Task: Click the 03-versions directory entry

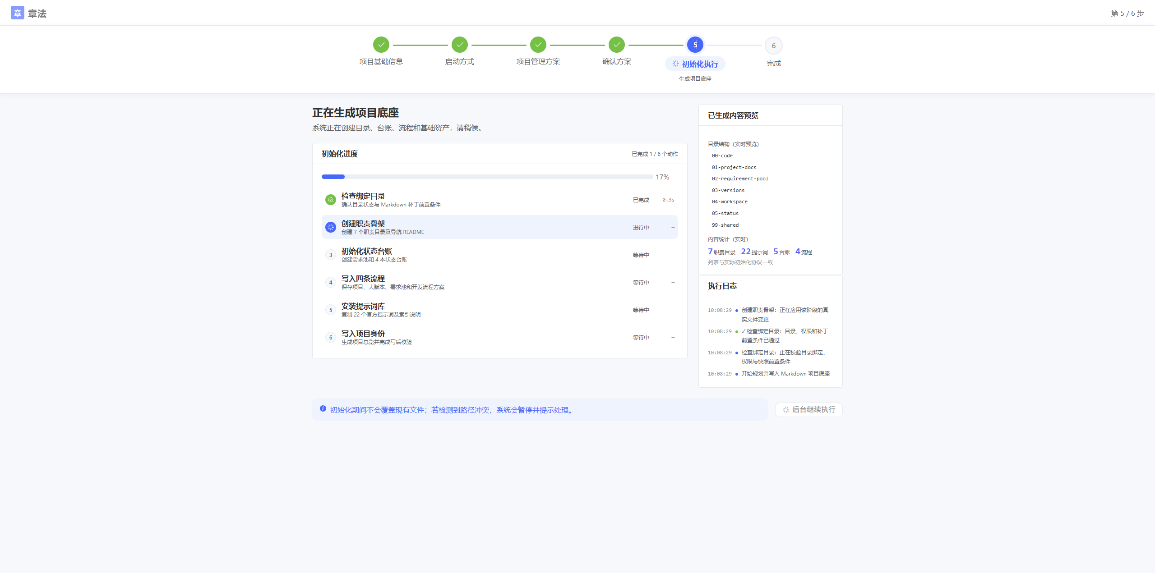Action: click(x=728, y=190)
